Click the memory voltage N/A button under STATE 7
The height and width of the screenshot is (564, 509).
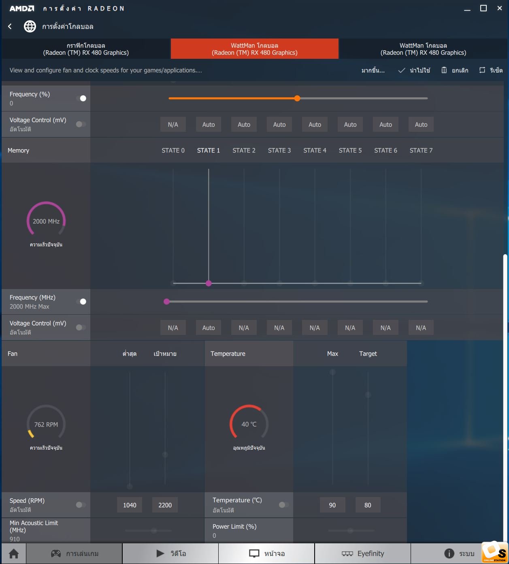coord(421,328)
